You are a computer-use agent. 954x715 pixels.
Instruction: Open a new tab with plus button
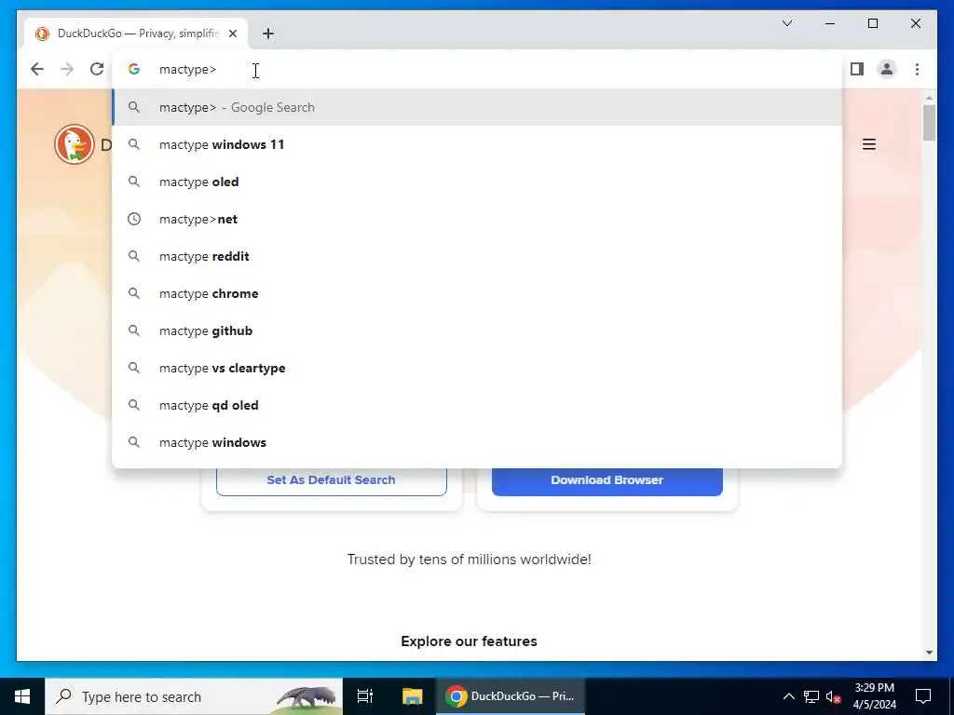click(268, 34)
